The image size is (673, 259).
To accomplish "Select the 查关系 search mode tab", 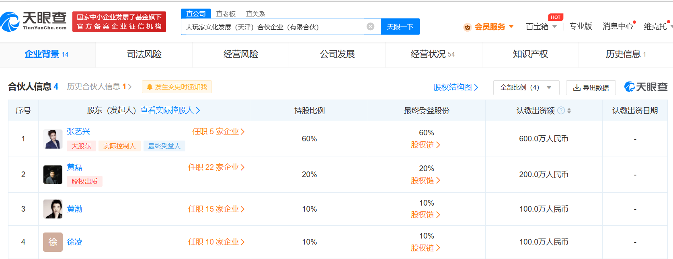I will (255, 14).
